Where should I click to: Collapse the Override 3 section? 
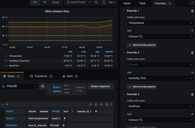coord(124,94)
